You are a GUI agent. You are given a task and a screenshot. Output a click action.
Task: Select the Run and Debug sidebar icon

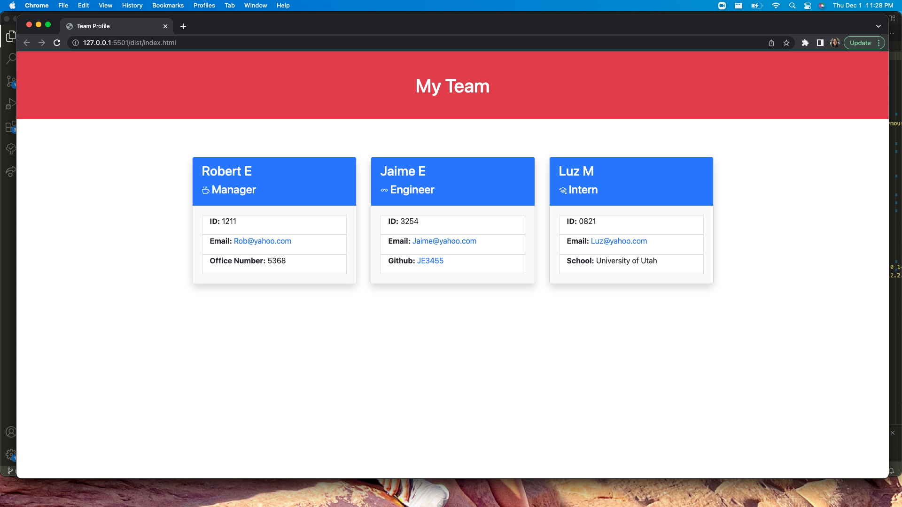coord(10,104)
